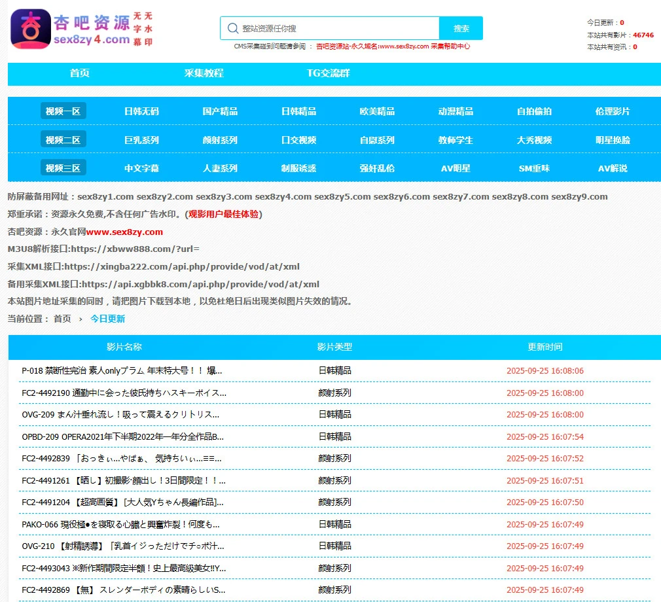This screenshot has width=661, height=602.
Task: Open the 动漫精品 category
Action: [456, 111]
